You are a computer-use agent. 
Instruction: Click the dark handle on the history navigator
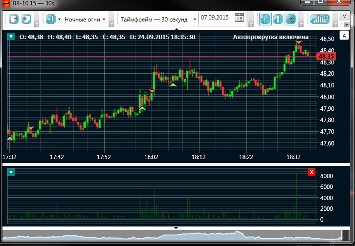point(346,236)
